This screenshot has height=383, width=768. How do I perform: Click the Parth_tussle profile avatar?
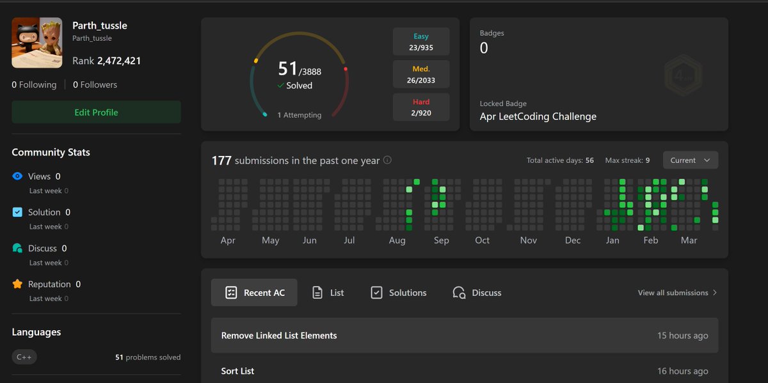pos(37,43)
